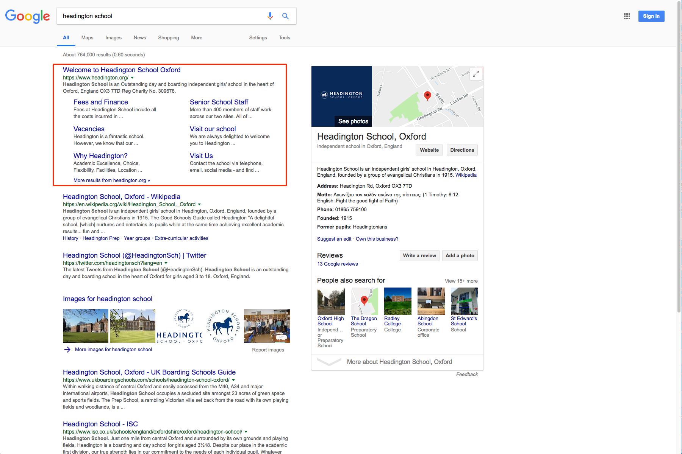Click the Website button in knowledge panel
This screenshot has width=682, height=454.
click(429, 150)
